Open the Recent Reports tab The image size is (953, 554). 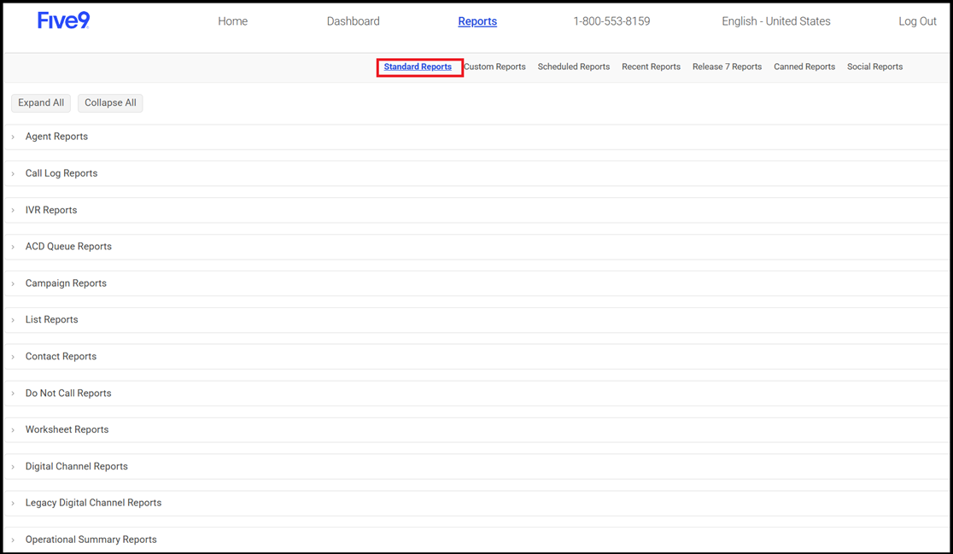pos(651,67)
